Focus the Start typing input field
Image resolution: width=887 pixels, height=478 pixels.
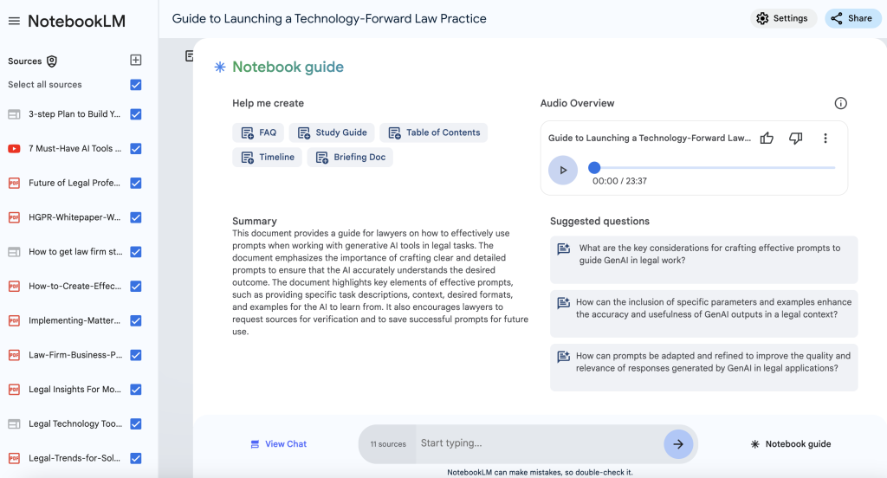pos(537,444)
